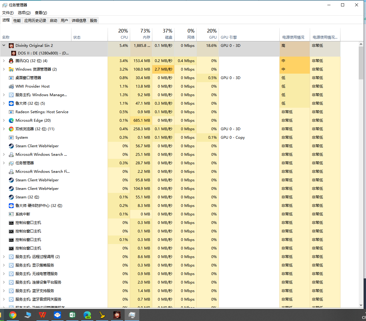Click the Microsoft Windows Search Fi... icon

click(11, 172)
